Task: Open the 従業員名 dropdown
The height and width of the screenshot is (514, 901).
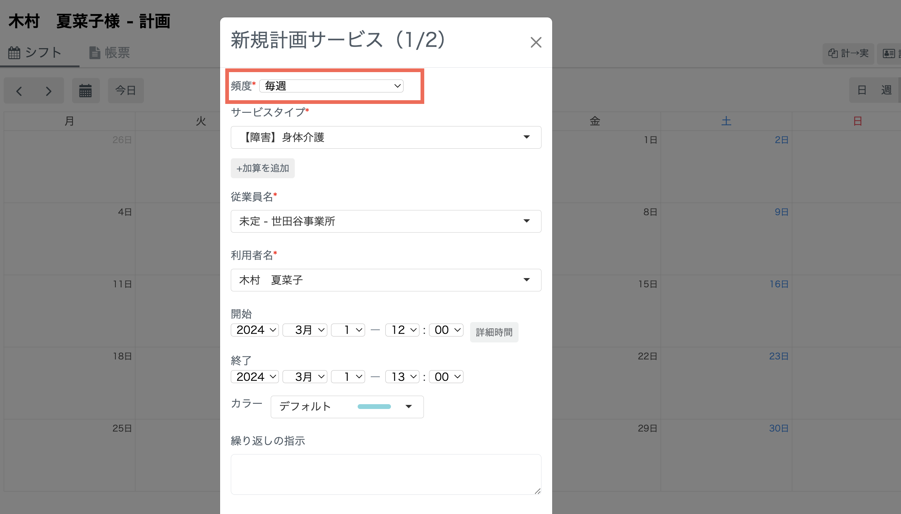Action: pos(386,221)
